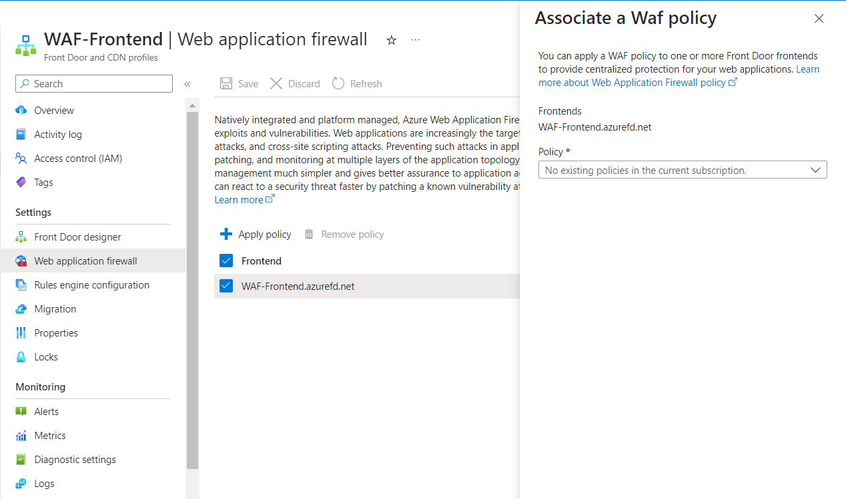
Task: Click inside the Search field
Action: (x=93, y=83)
